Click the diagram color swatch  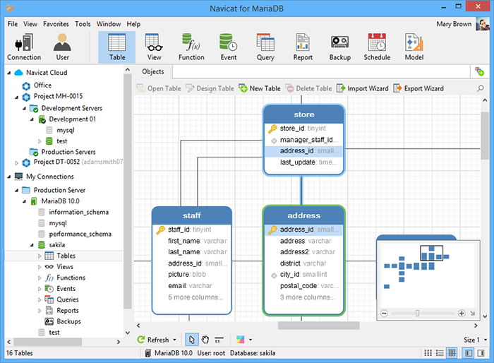click(240, 340)
